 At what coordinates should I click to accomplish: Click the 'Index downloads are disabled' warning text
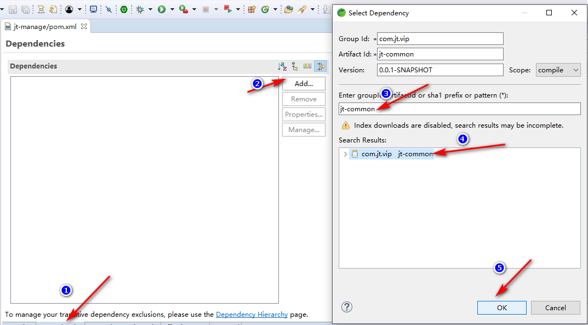(x=459, y=125)
